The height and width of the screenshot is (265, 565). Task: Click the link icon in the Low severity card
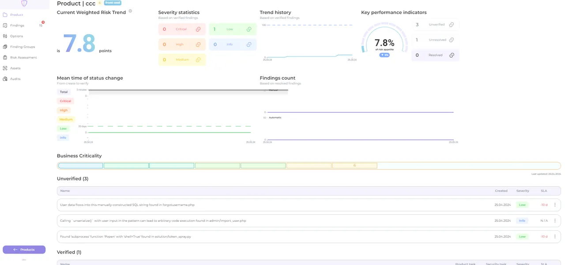pyautogui.click(x=249, y=29)
